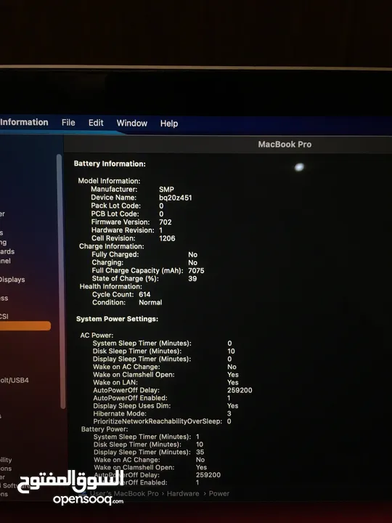Click Battery Display Sleep Timer value 35

[x=200, y=453]
